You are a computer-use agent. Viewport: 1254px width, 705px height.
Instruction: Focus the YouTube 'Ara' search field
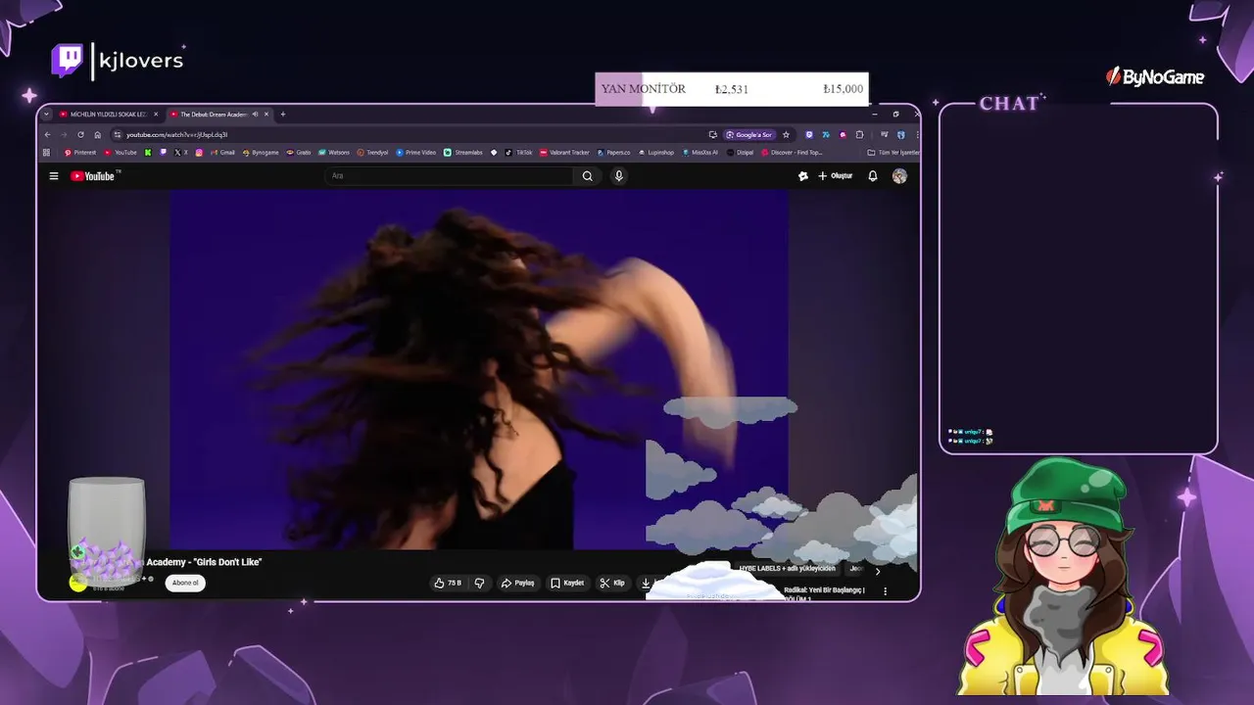coord(450,176)
